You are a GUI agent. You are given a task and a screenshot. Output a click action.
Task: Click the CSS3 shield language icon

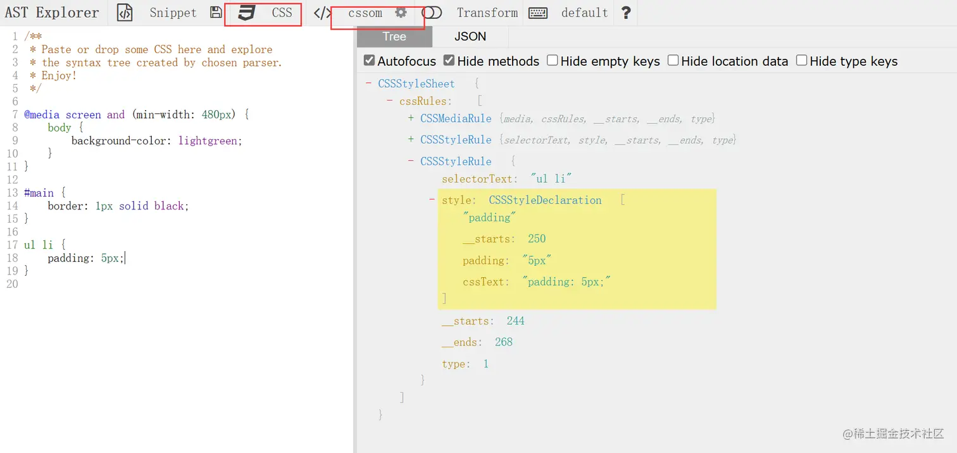coord(246,13)
